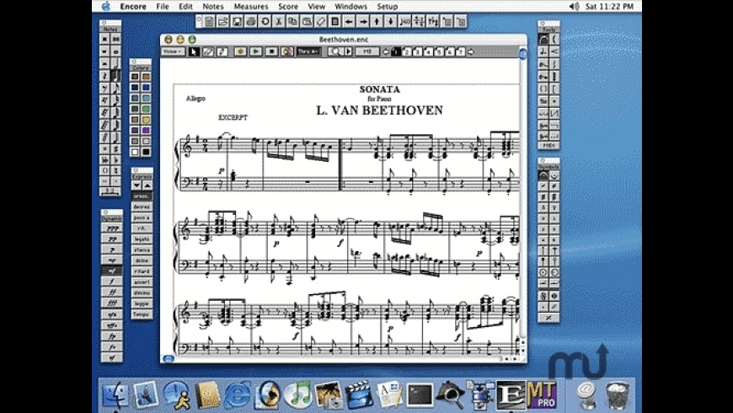Screen dimensions: 733x413
Task: Select the pencil tool in score window
Action: (x=222, y=52)
